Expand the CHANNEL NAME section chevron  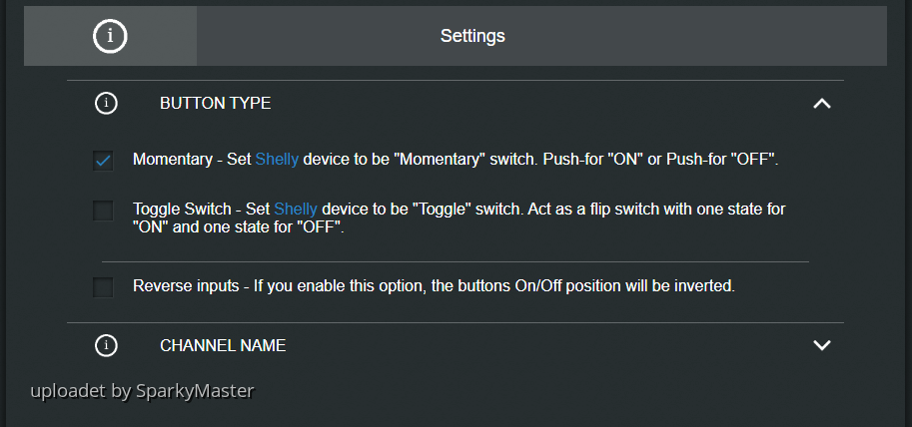click(822, 345)
